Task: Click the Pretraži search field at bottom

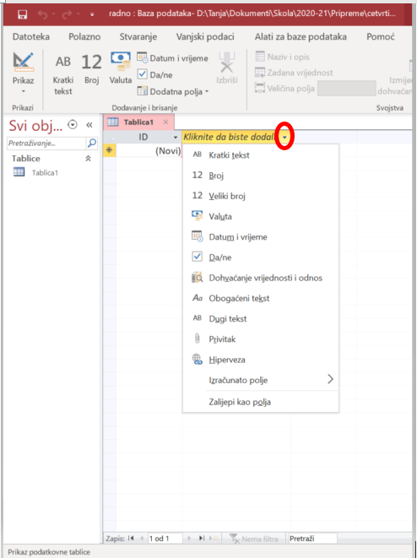Action: pos(312,539)
